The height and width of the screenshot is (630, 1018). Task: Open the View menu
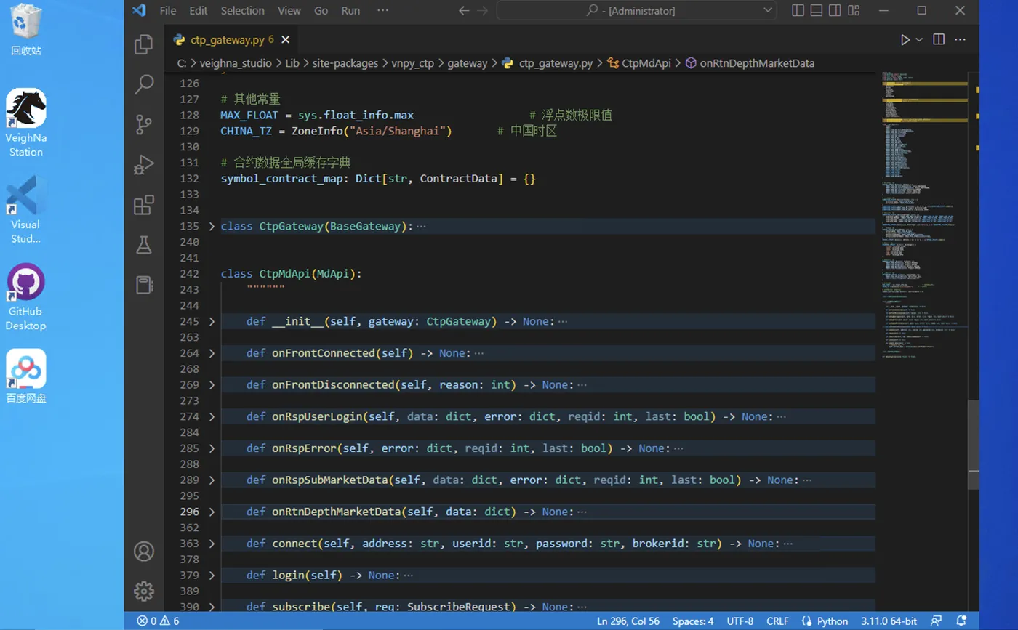pyautogui.click(x=289, y=10)
